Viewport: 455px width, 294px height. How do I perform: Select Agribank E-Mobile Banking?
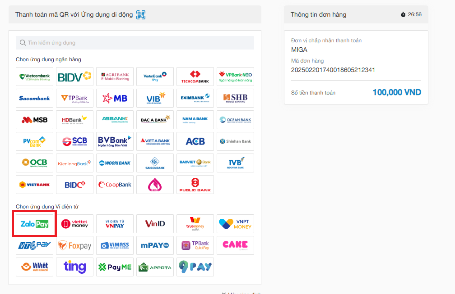point(115,77)
